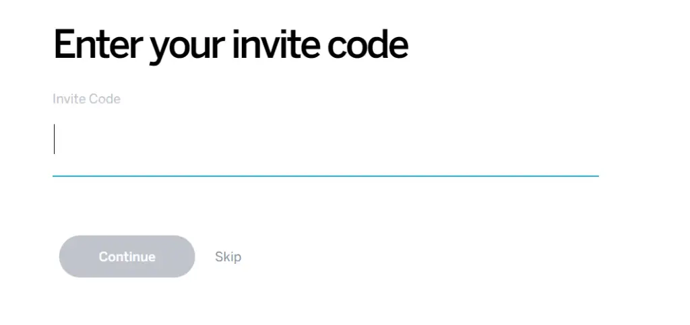The height and width of the screenshot is (325, 690).
Task: Select the gray pill-shaped Continue button
Action: tap(127, 256)
